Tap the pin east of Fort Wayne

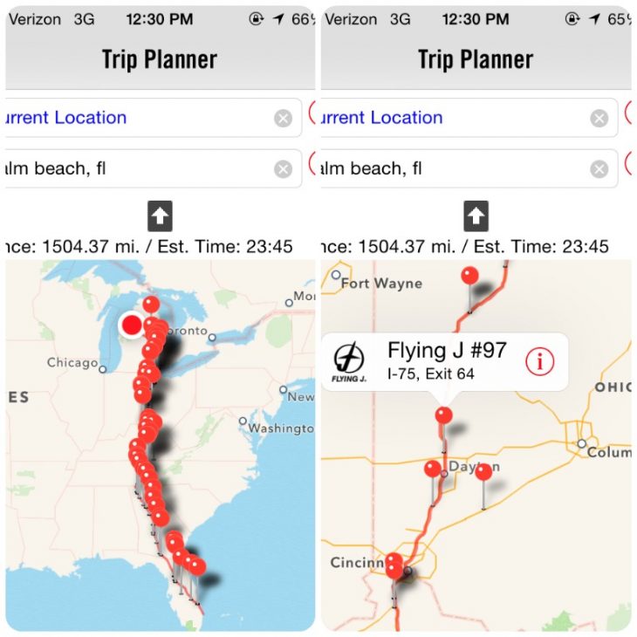click(469, 276)
